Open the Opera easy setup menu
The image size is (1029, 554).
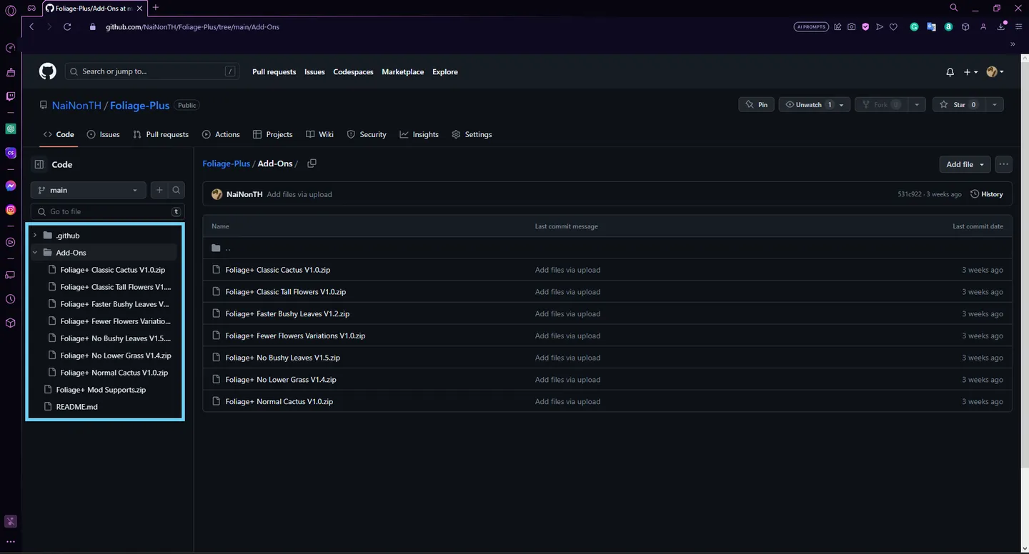point(1018,27)
